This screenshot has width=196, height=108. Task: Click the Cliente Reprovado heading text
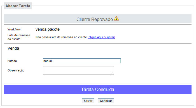(x=95, y=19)
